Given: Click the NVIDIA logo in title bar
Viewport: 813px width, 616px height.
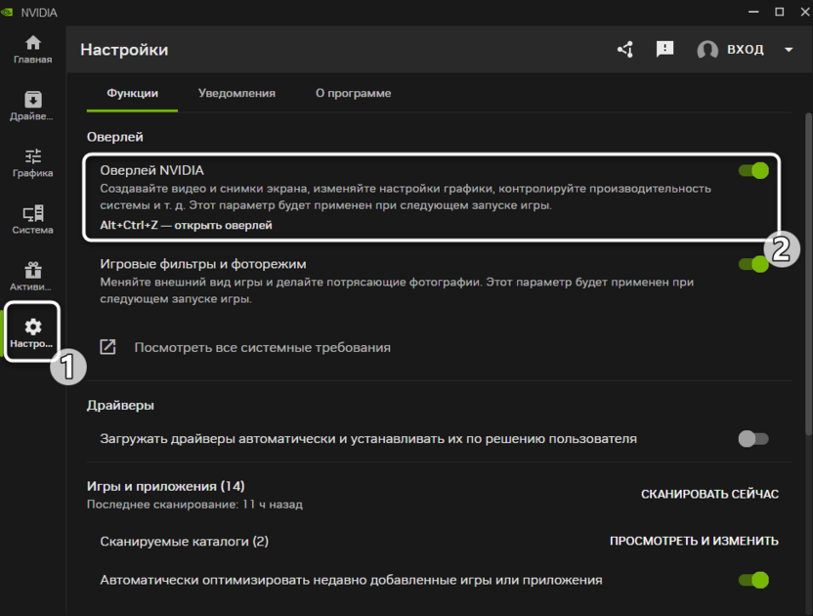Looking at the screenshot, I should (x=7, y=12).
